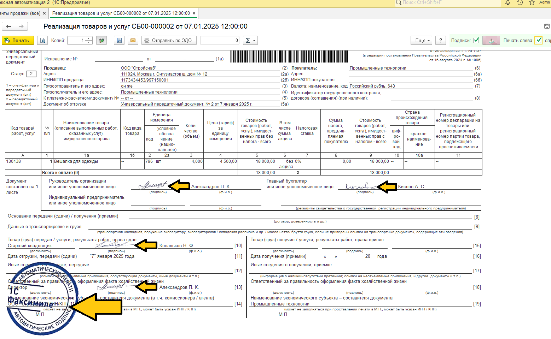Open history clock icon

520,2
